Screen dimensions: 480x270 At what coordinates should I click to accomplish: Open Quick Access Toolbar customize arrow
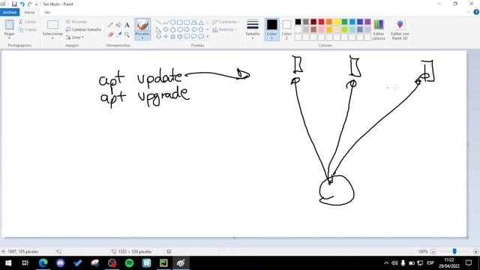click(36, 4)
